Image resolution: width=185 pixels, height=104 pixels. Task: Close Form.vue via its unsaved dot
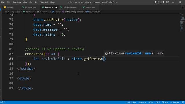(x=56, y=7)
